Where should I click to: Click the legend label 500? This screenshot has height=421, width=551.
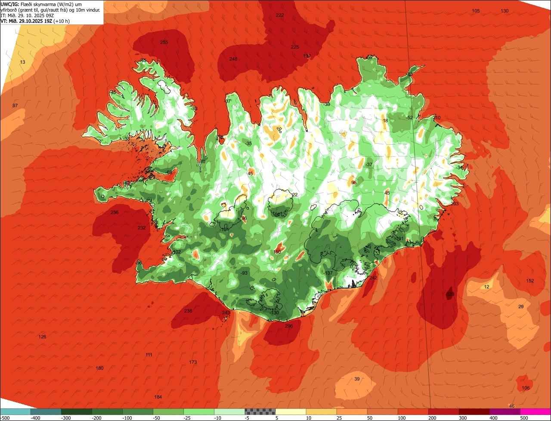click(524, 418)
